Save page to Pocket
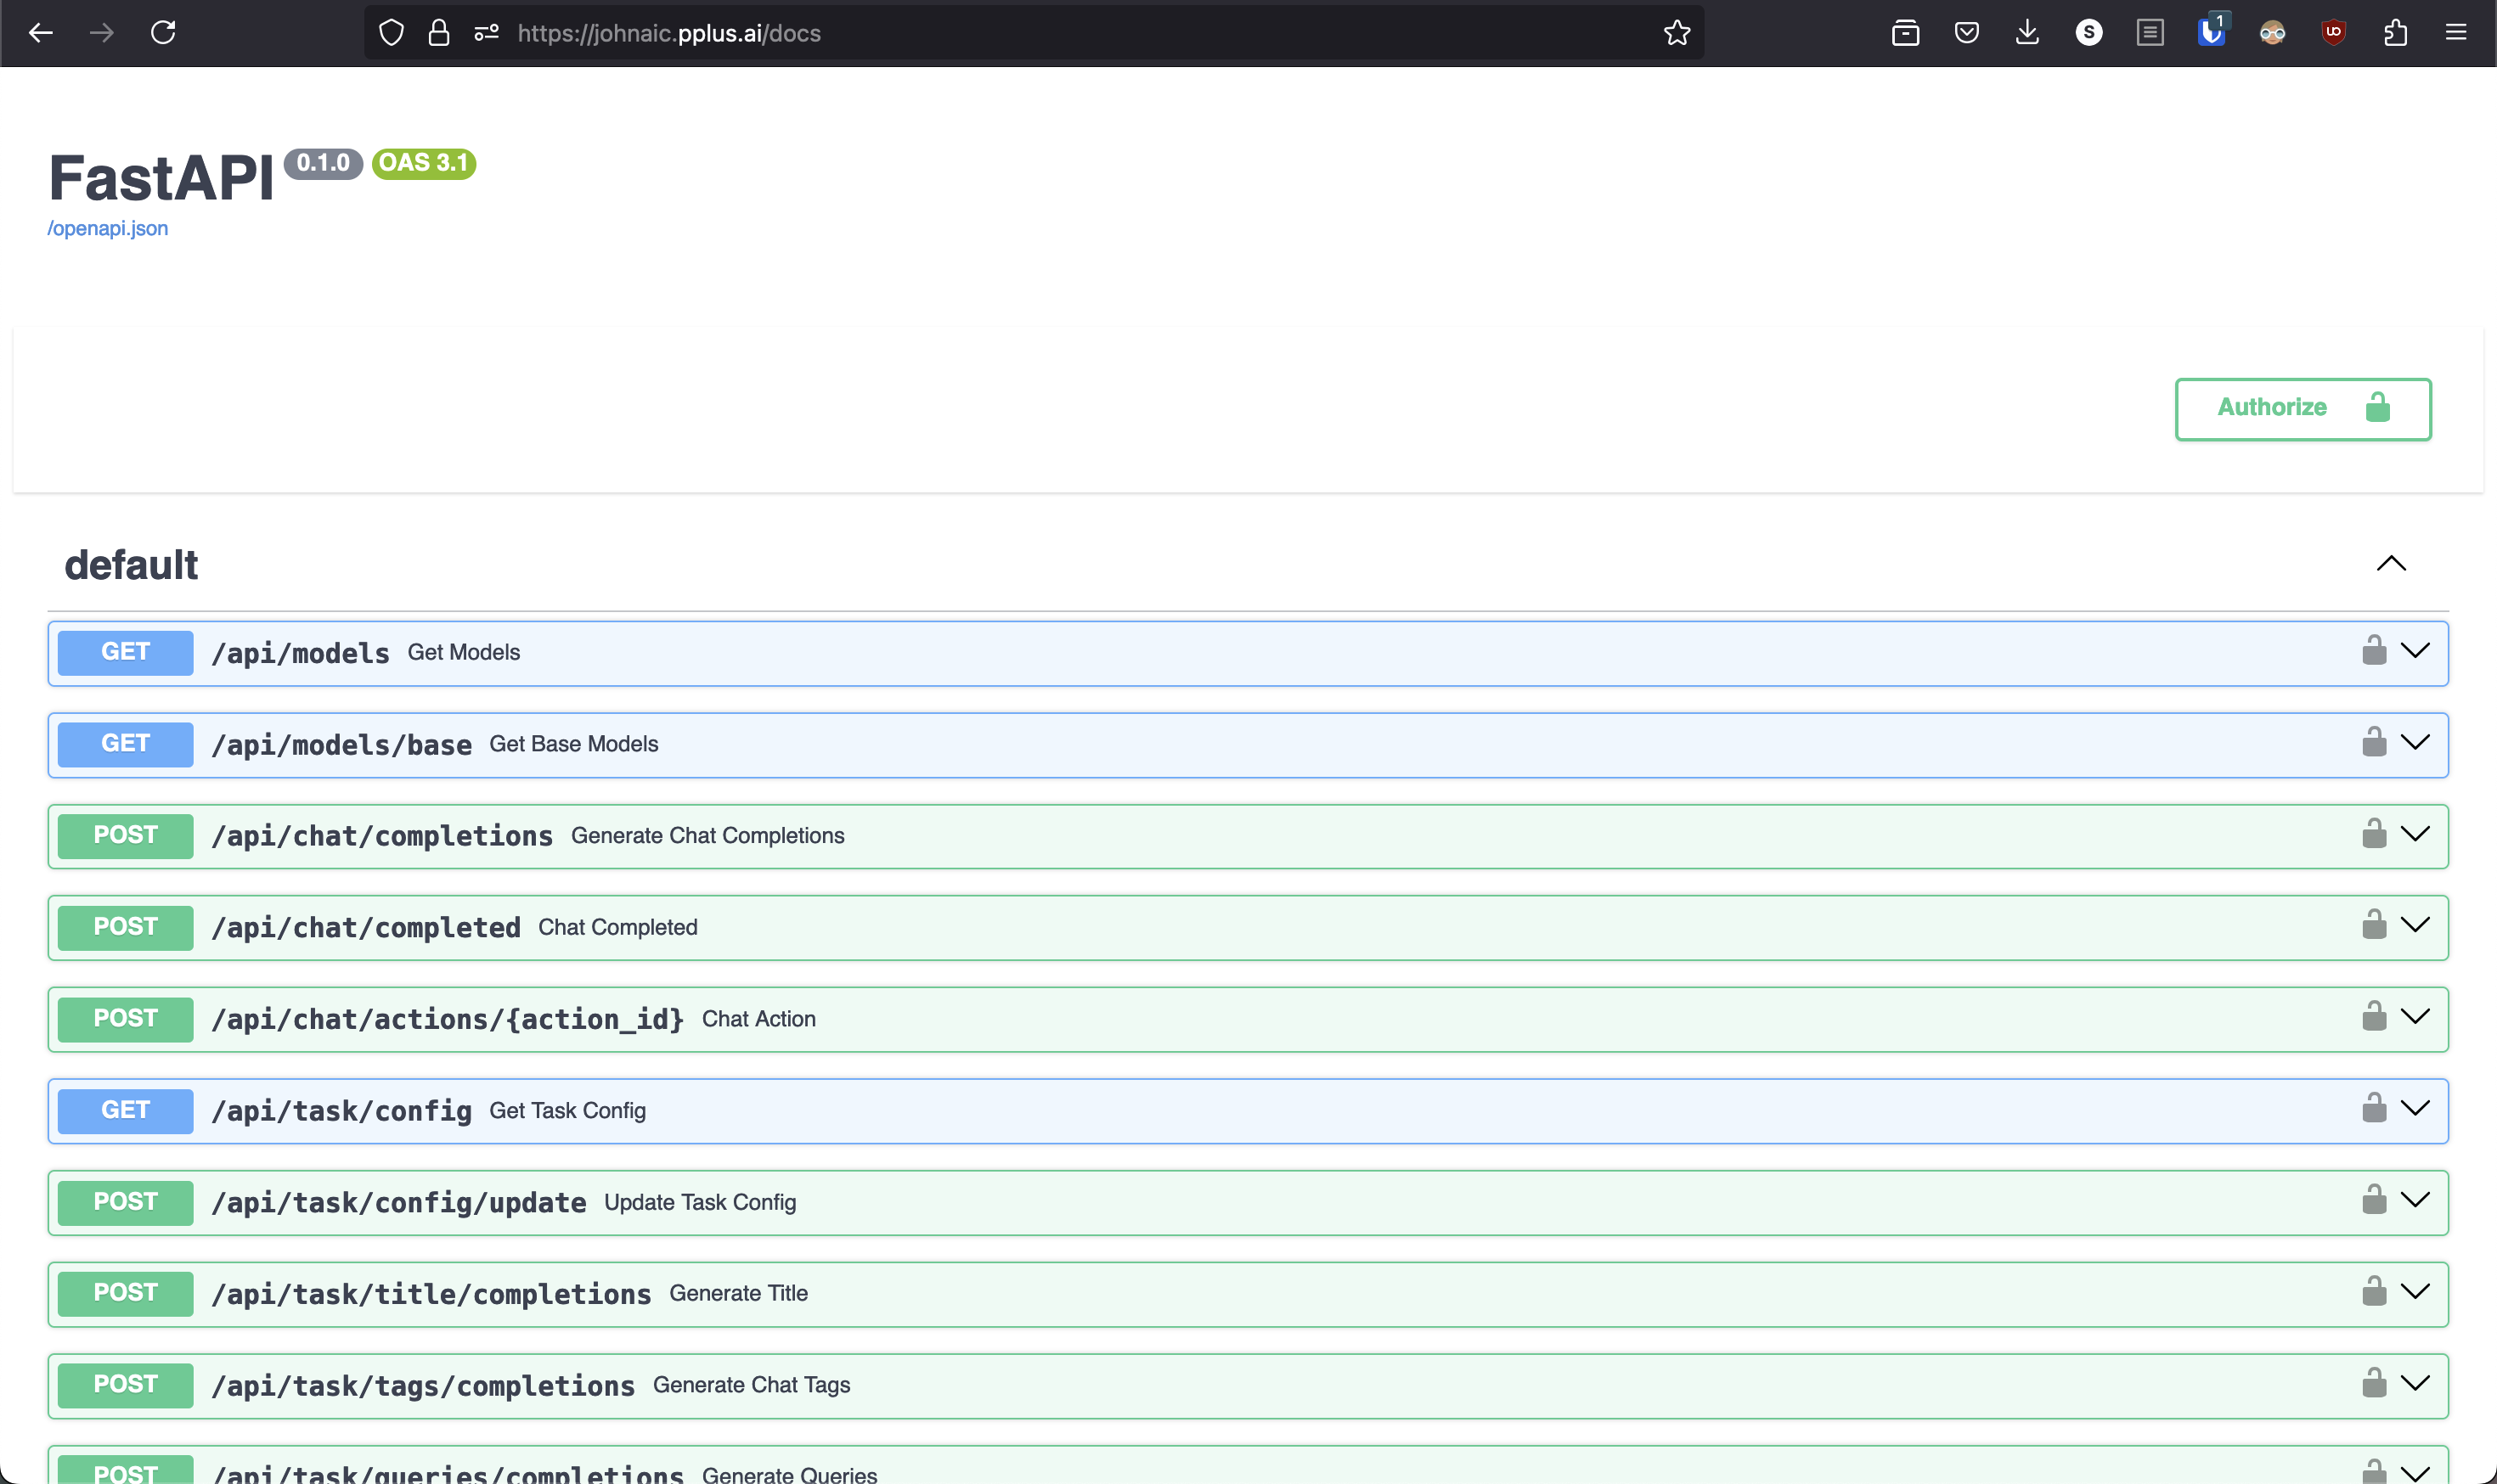This screenshot has width=2497, height=1484. [x=1967, y=33]
